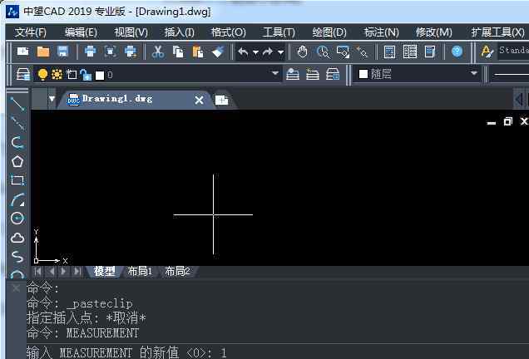Screen dimensions: 529x359
Task: Toggle layer 0 lock padlock
Action: pos(86,75)
